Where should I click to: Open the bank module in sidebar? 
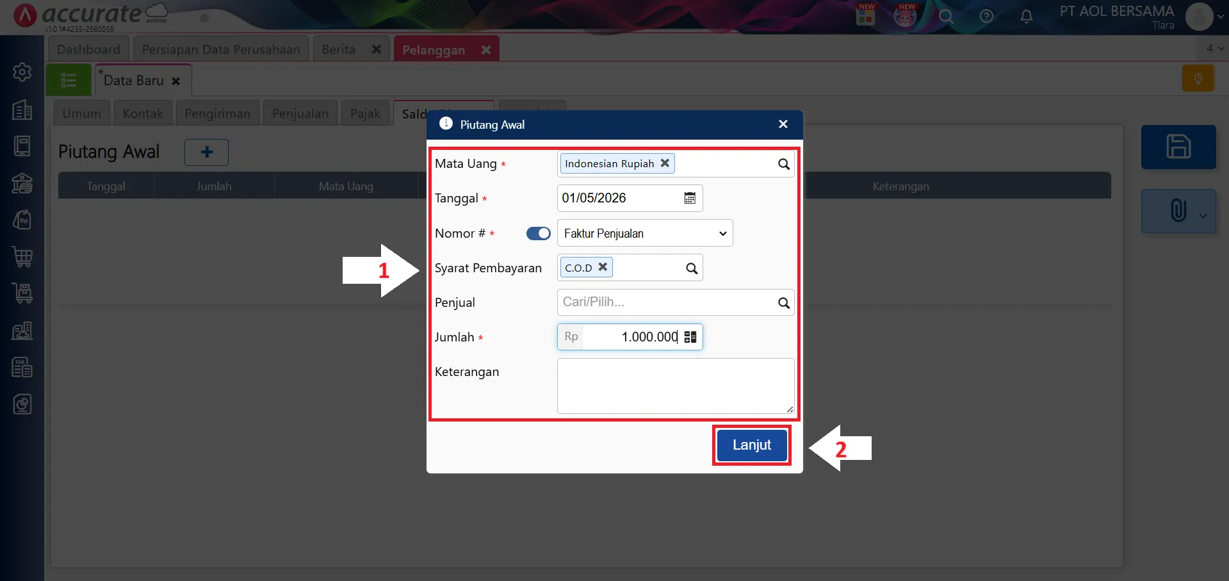[22, 183]
